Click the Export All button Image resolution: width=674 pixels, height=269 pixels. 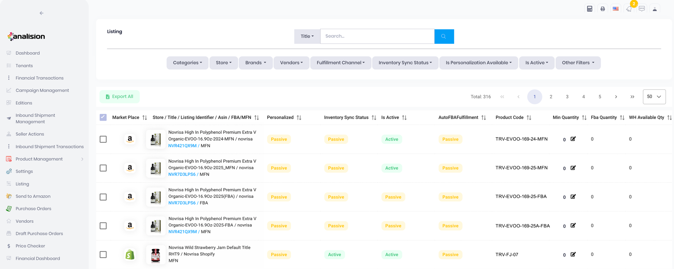(119, 97)
